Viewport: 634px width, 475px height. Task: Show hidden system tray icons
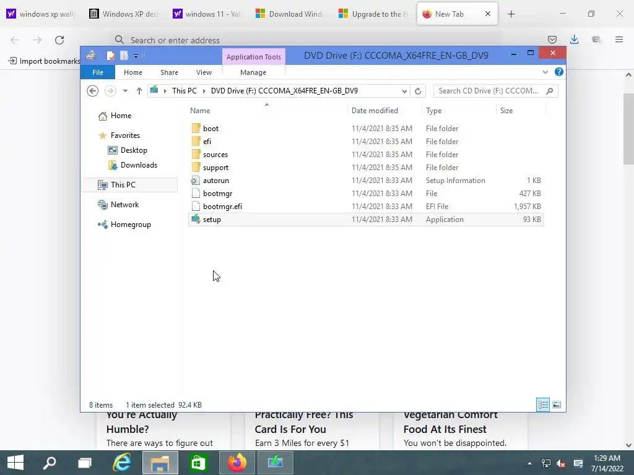click(529, 463)
